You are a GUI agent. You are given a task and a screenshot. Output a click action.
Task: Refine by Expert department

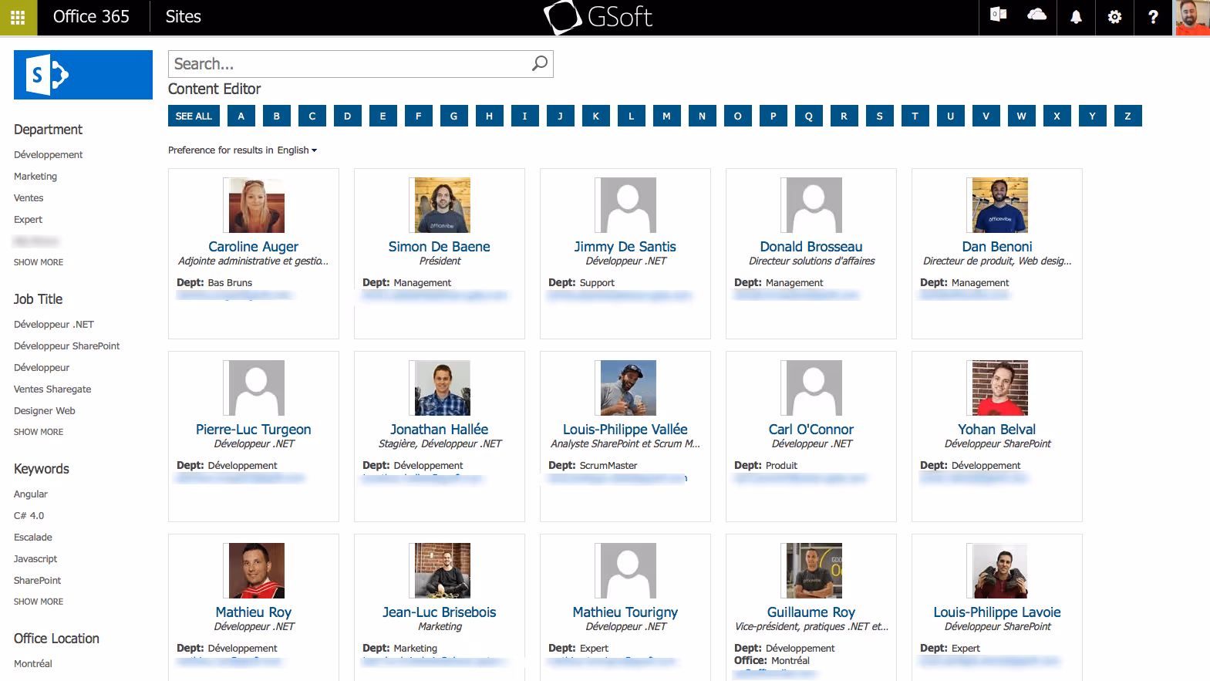(x=28, y=220)
